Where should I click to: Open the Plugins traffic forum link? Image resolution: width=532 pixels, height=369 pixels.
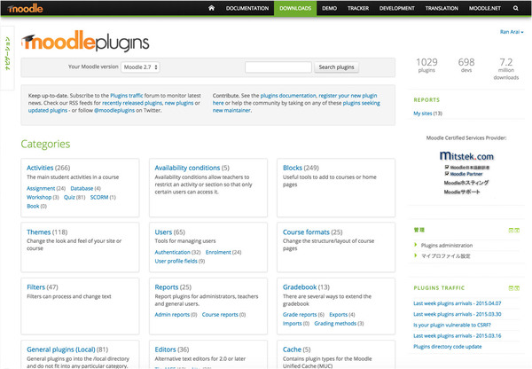click(127, 96)
